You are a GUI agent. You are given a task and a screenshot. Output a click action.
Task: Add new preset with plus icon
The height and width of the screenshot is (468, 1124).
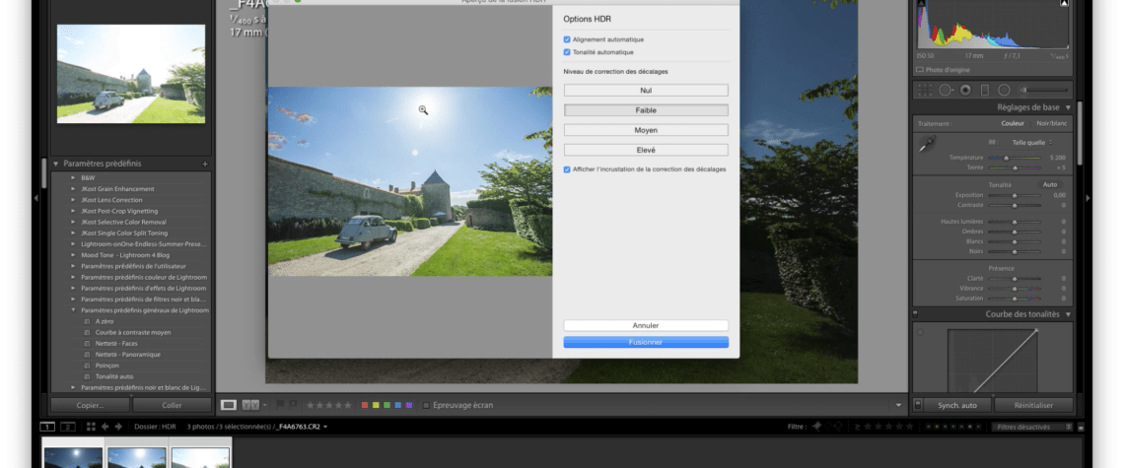205,164
